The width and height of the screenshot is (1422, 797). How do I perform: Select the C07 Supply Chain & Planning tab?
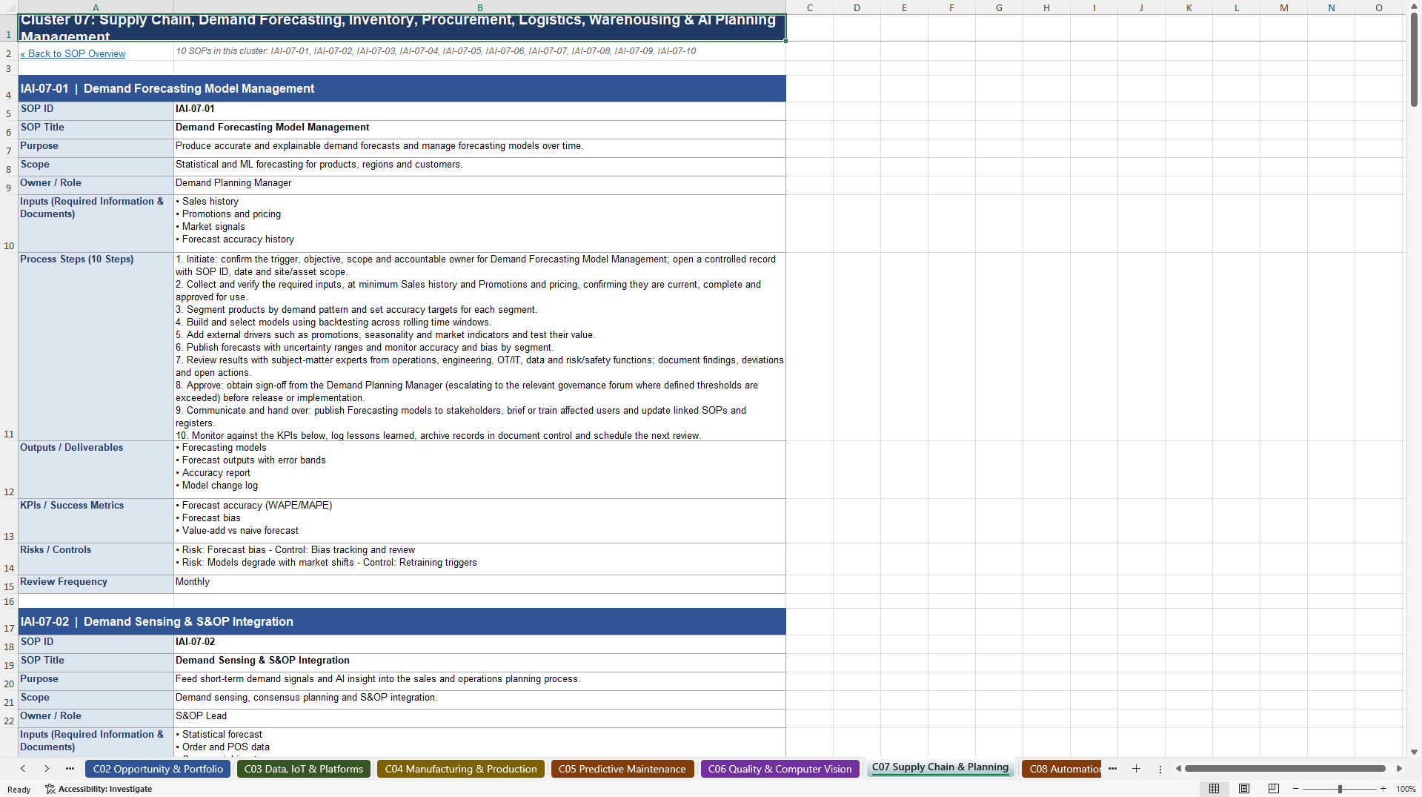940,767
